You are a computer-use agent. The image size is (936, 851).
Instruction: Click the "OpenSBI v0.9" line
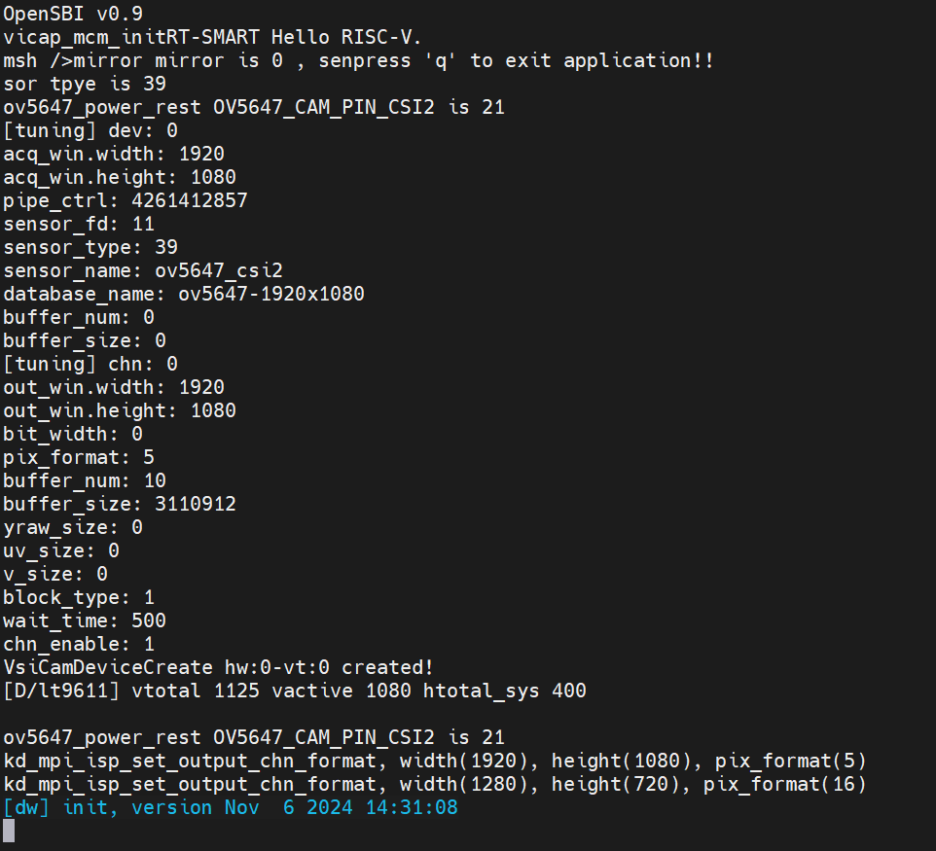[x=72, y=14]
